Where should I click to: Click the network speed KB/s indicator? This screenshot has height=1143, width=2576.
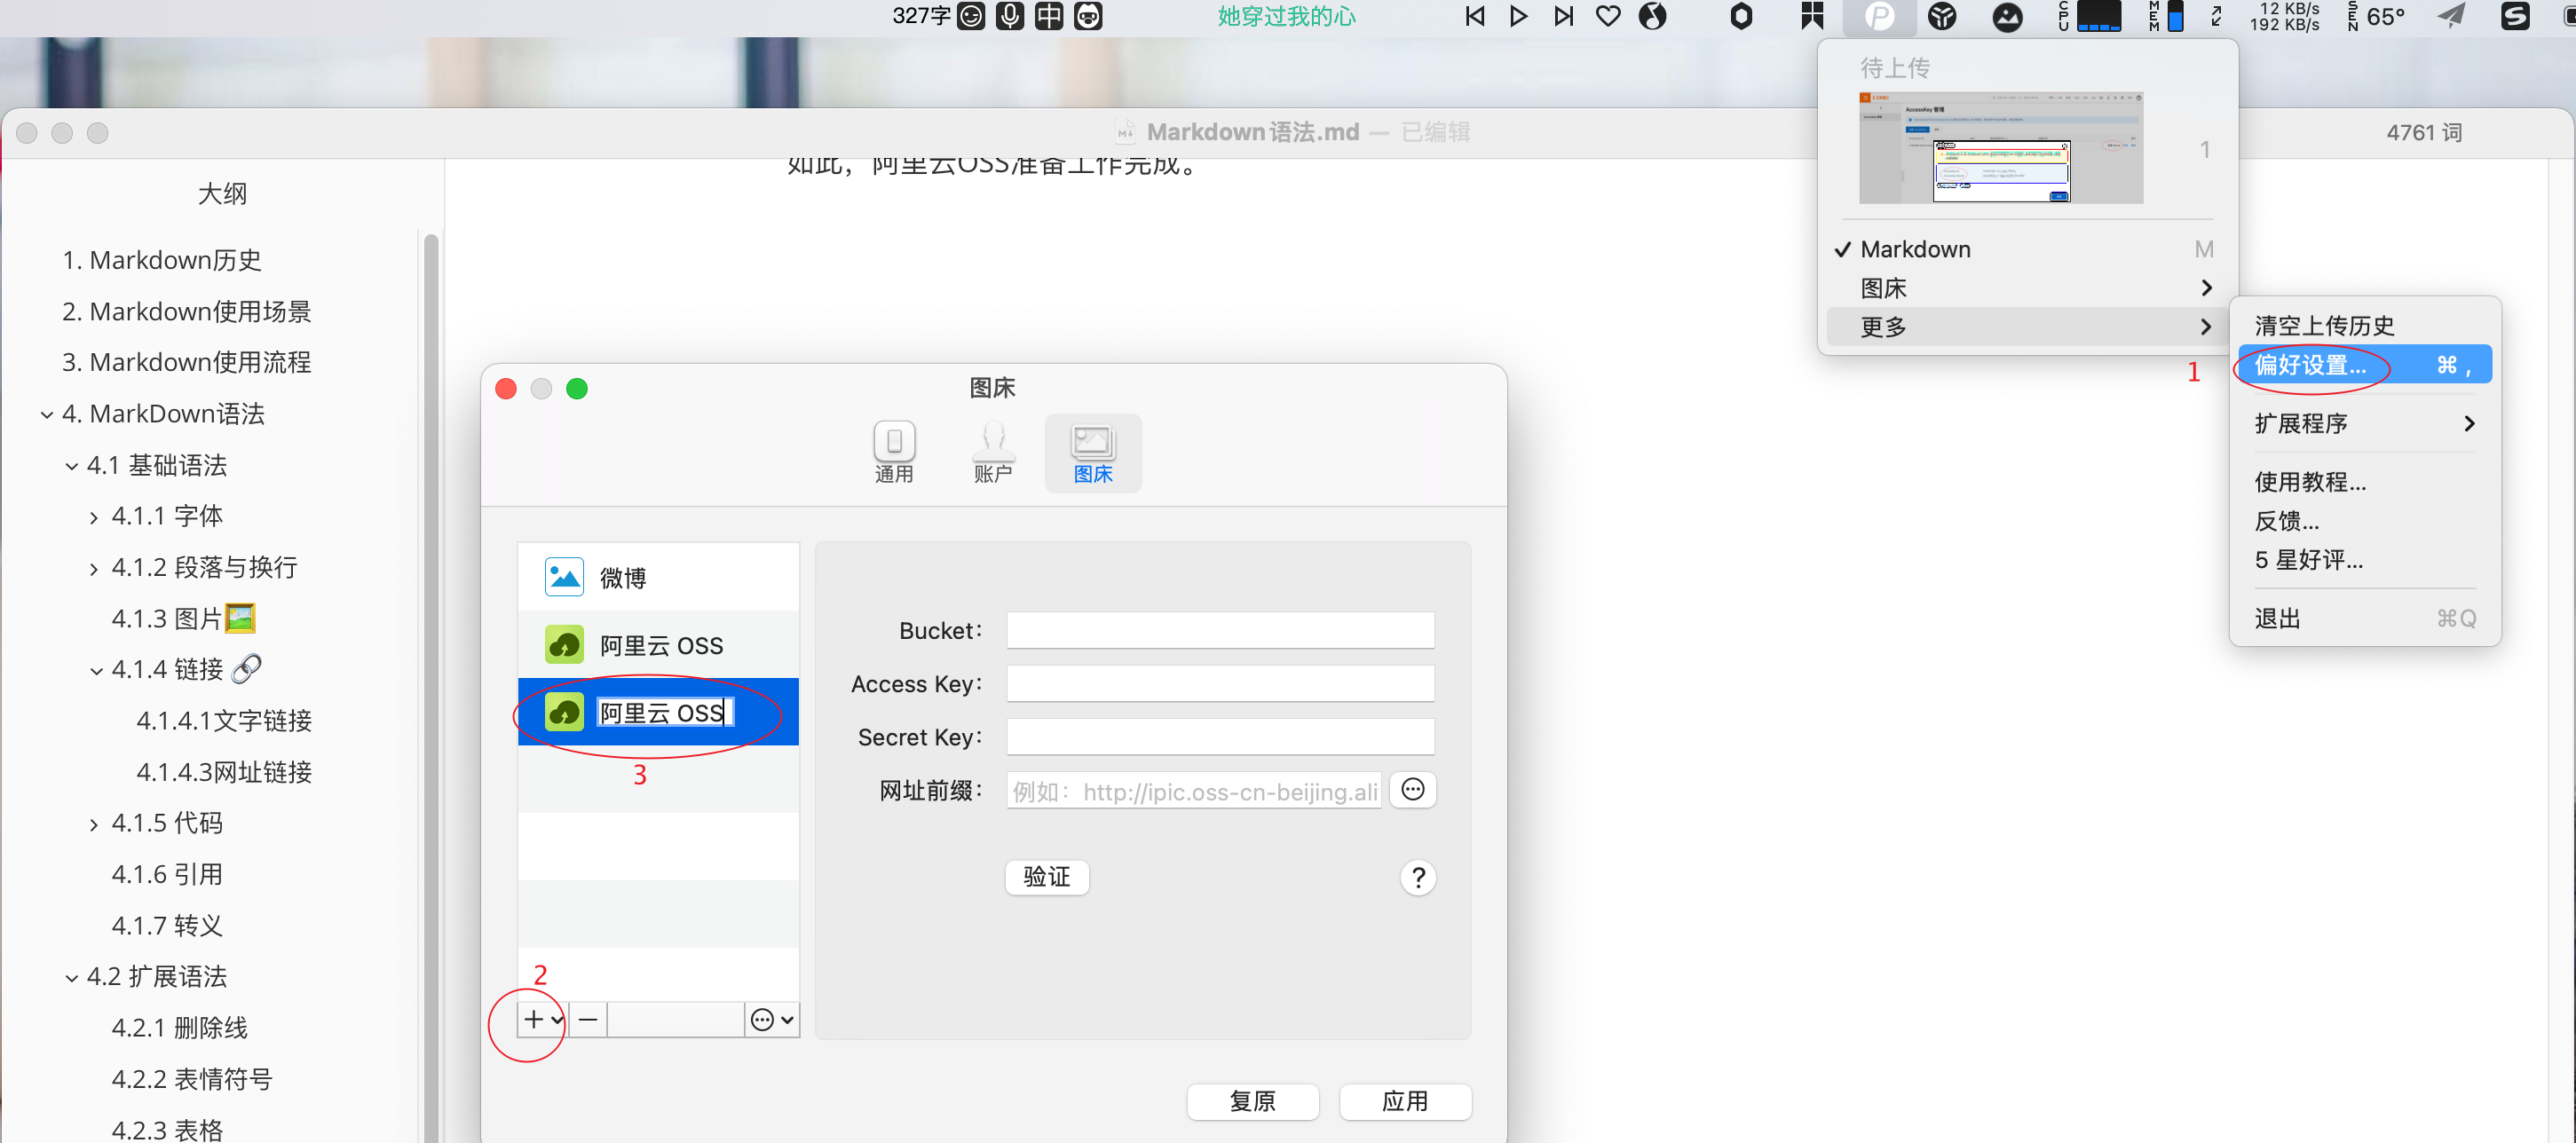(2284, 17)
